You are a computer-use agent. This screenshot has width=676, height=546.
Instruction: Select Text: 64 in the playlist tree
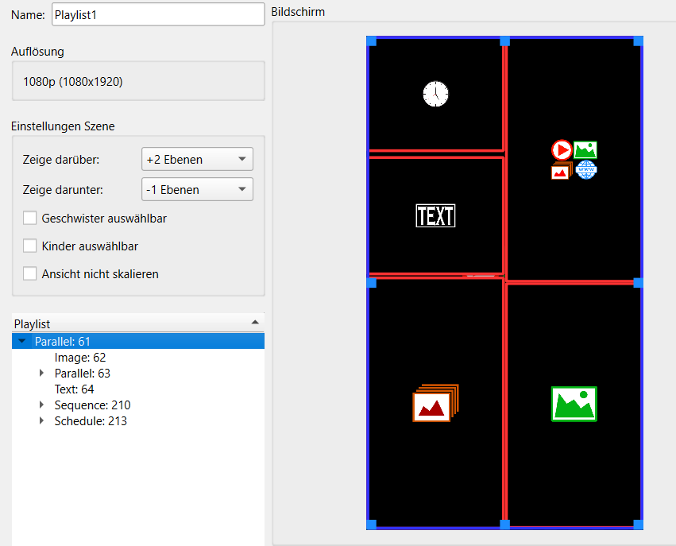74,389
